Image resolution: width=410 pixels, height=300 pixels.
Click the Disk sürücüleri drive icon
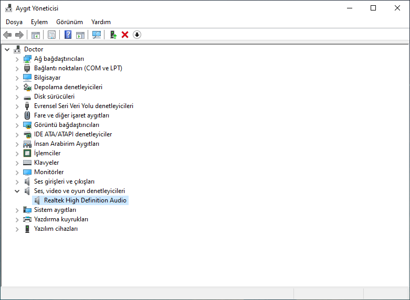point(27,98)
